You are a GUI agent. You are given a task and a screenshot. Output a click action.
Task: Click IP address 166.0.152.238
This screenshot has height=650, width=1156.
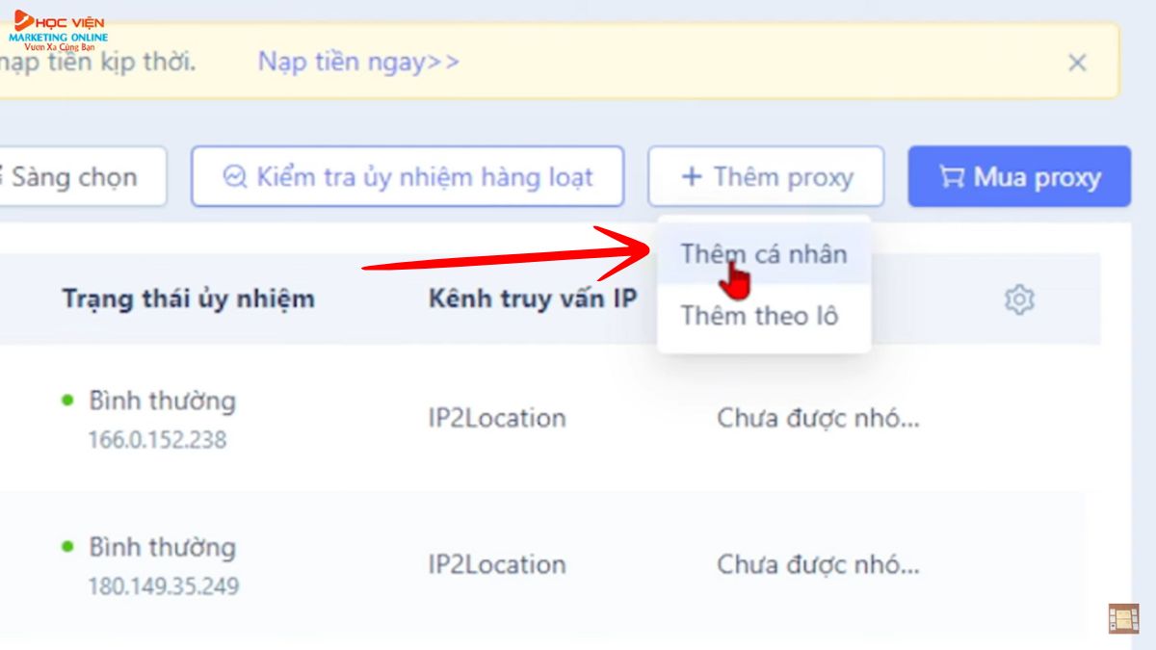pos(157,440)
